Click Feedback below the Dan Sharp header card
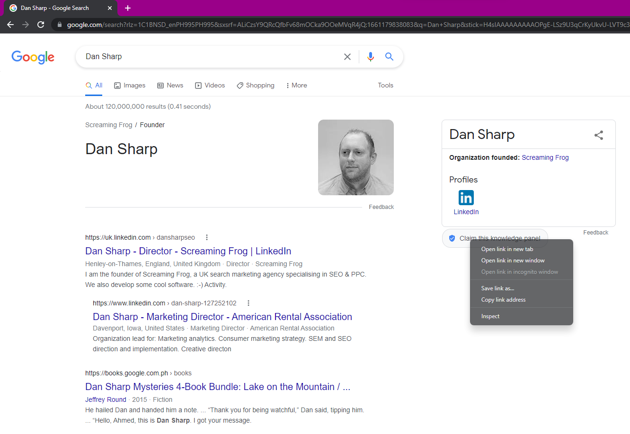Screen dimensions: 630x434 [x=382, y=207]
